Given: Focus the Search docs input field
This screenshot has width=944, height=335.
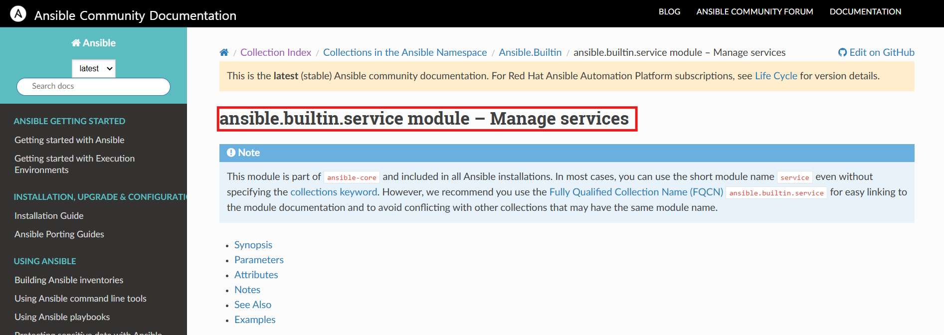Looking at the screenshot, I should click(93, 86).
